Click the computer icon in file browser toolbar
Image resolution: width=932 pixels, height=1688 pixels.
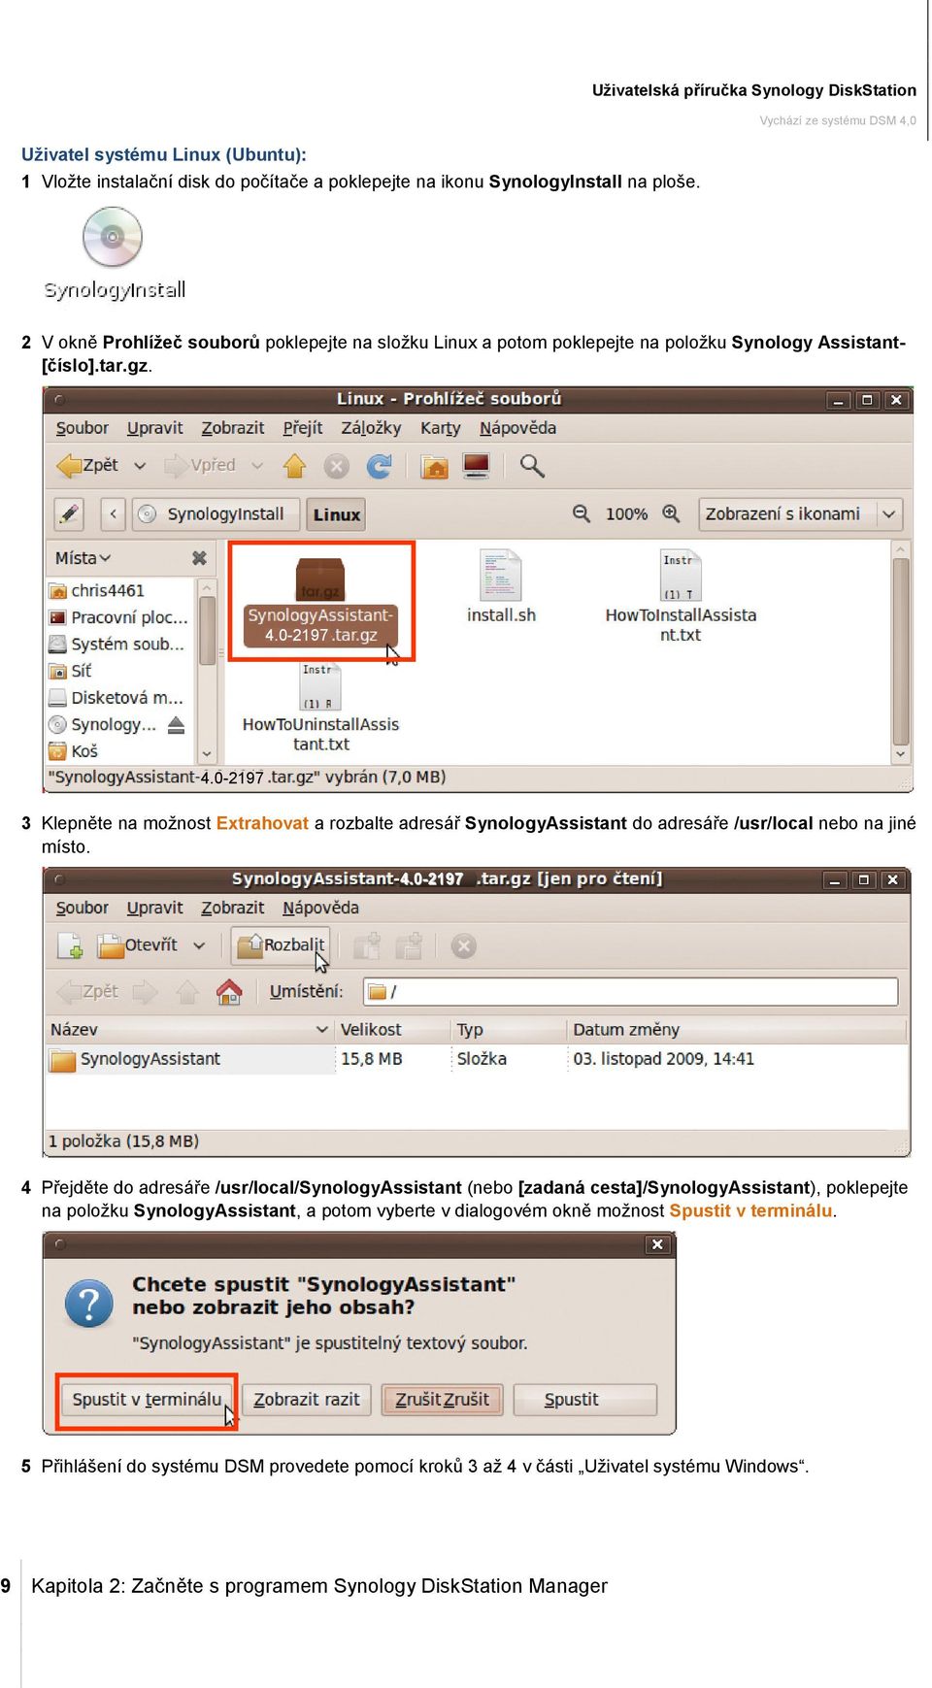(x=477, y=466)
